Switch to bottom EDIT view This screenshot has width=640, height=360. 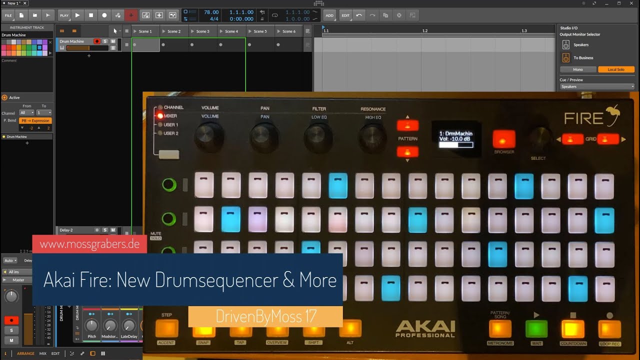click(x=55, y=353)
